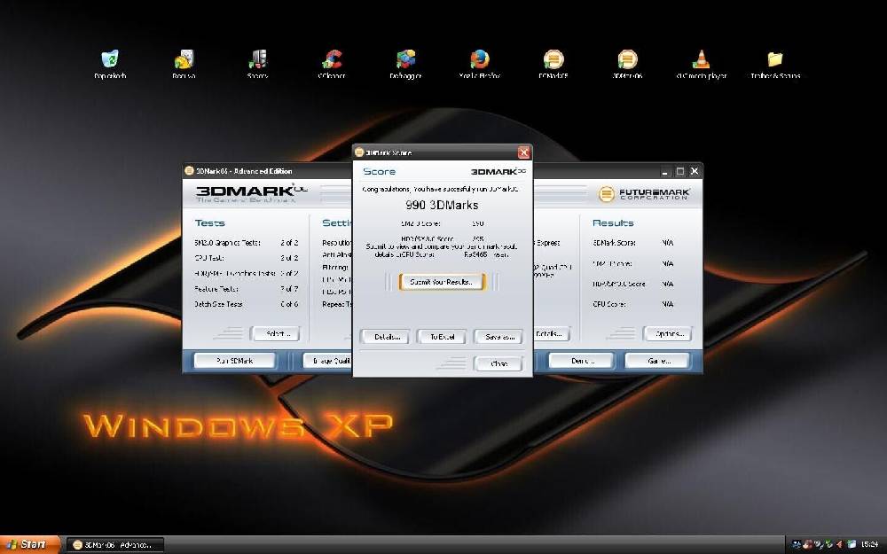887x554 pixels.
Task: Open the Recycle Bin desktop icon
Action: click(110, 63)
